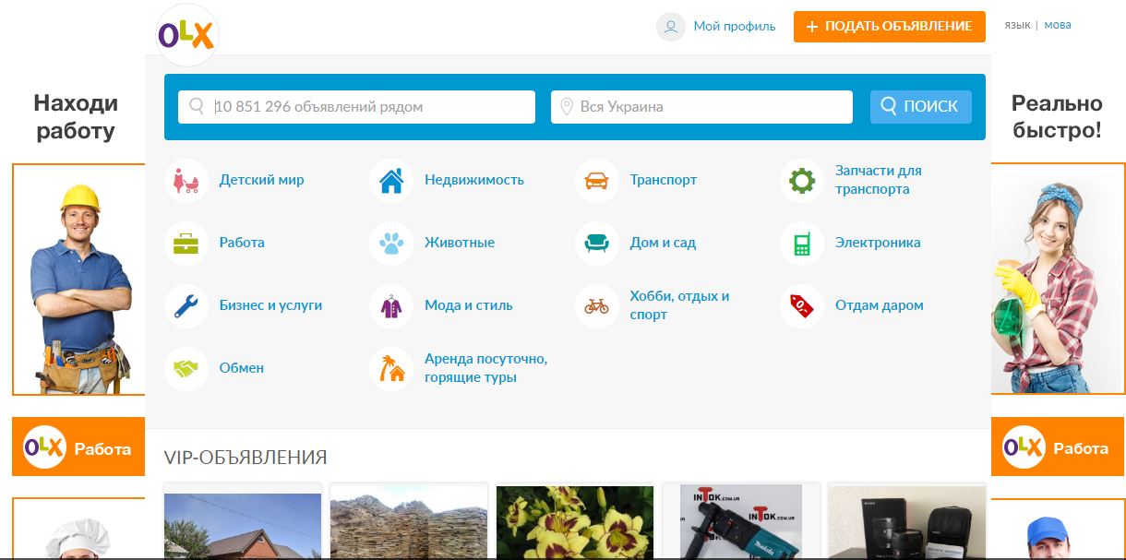Click the Транспорт car icon
Screen dimensions: 1126x560
pos(597,181)
